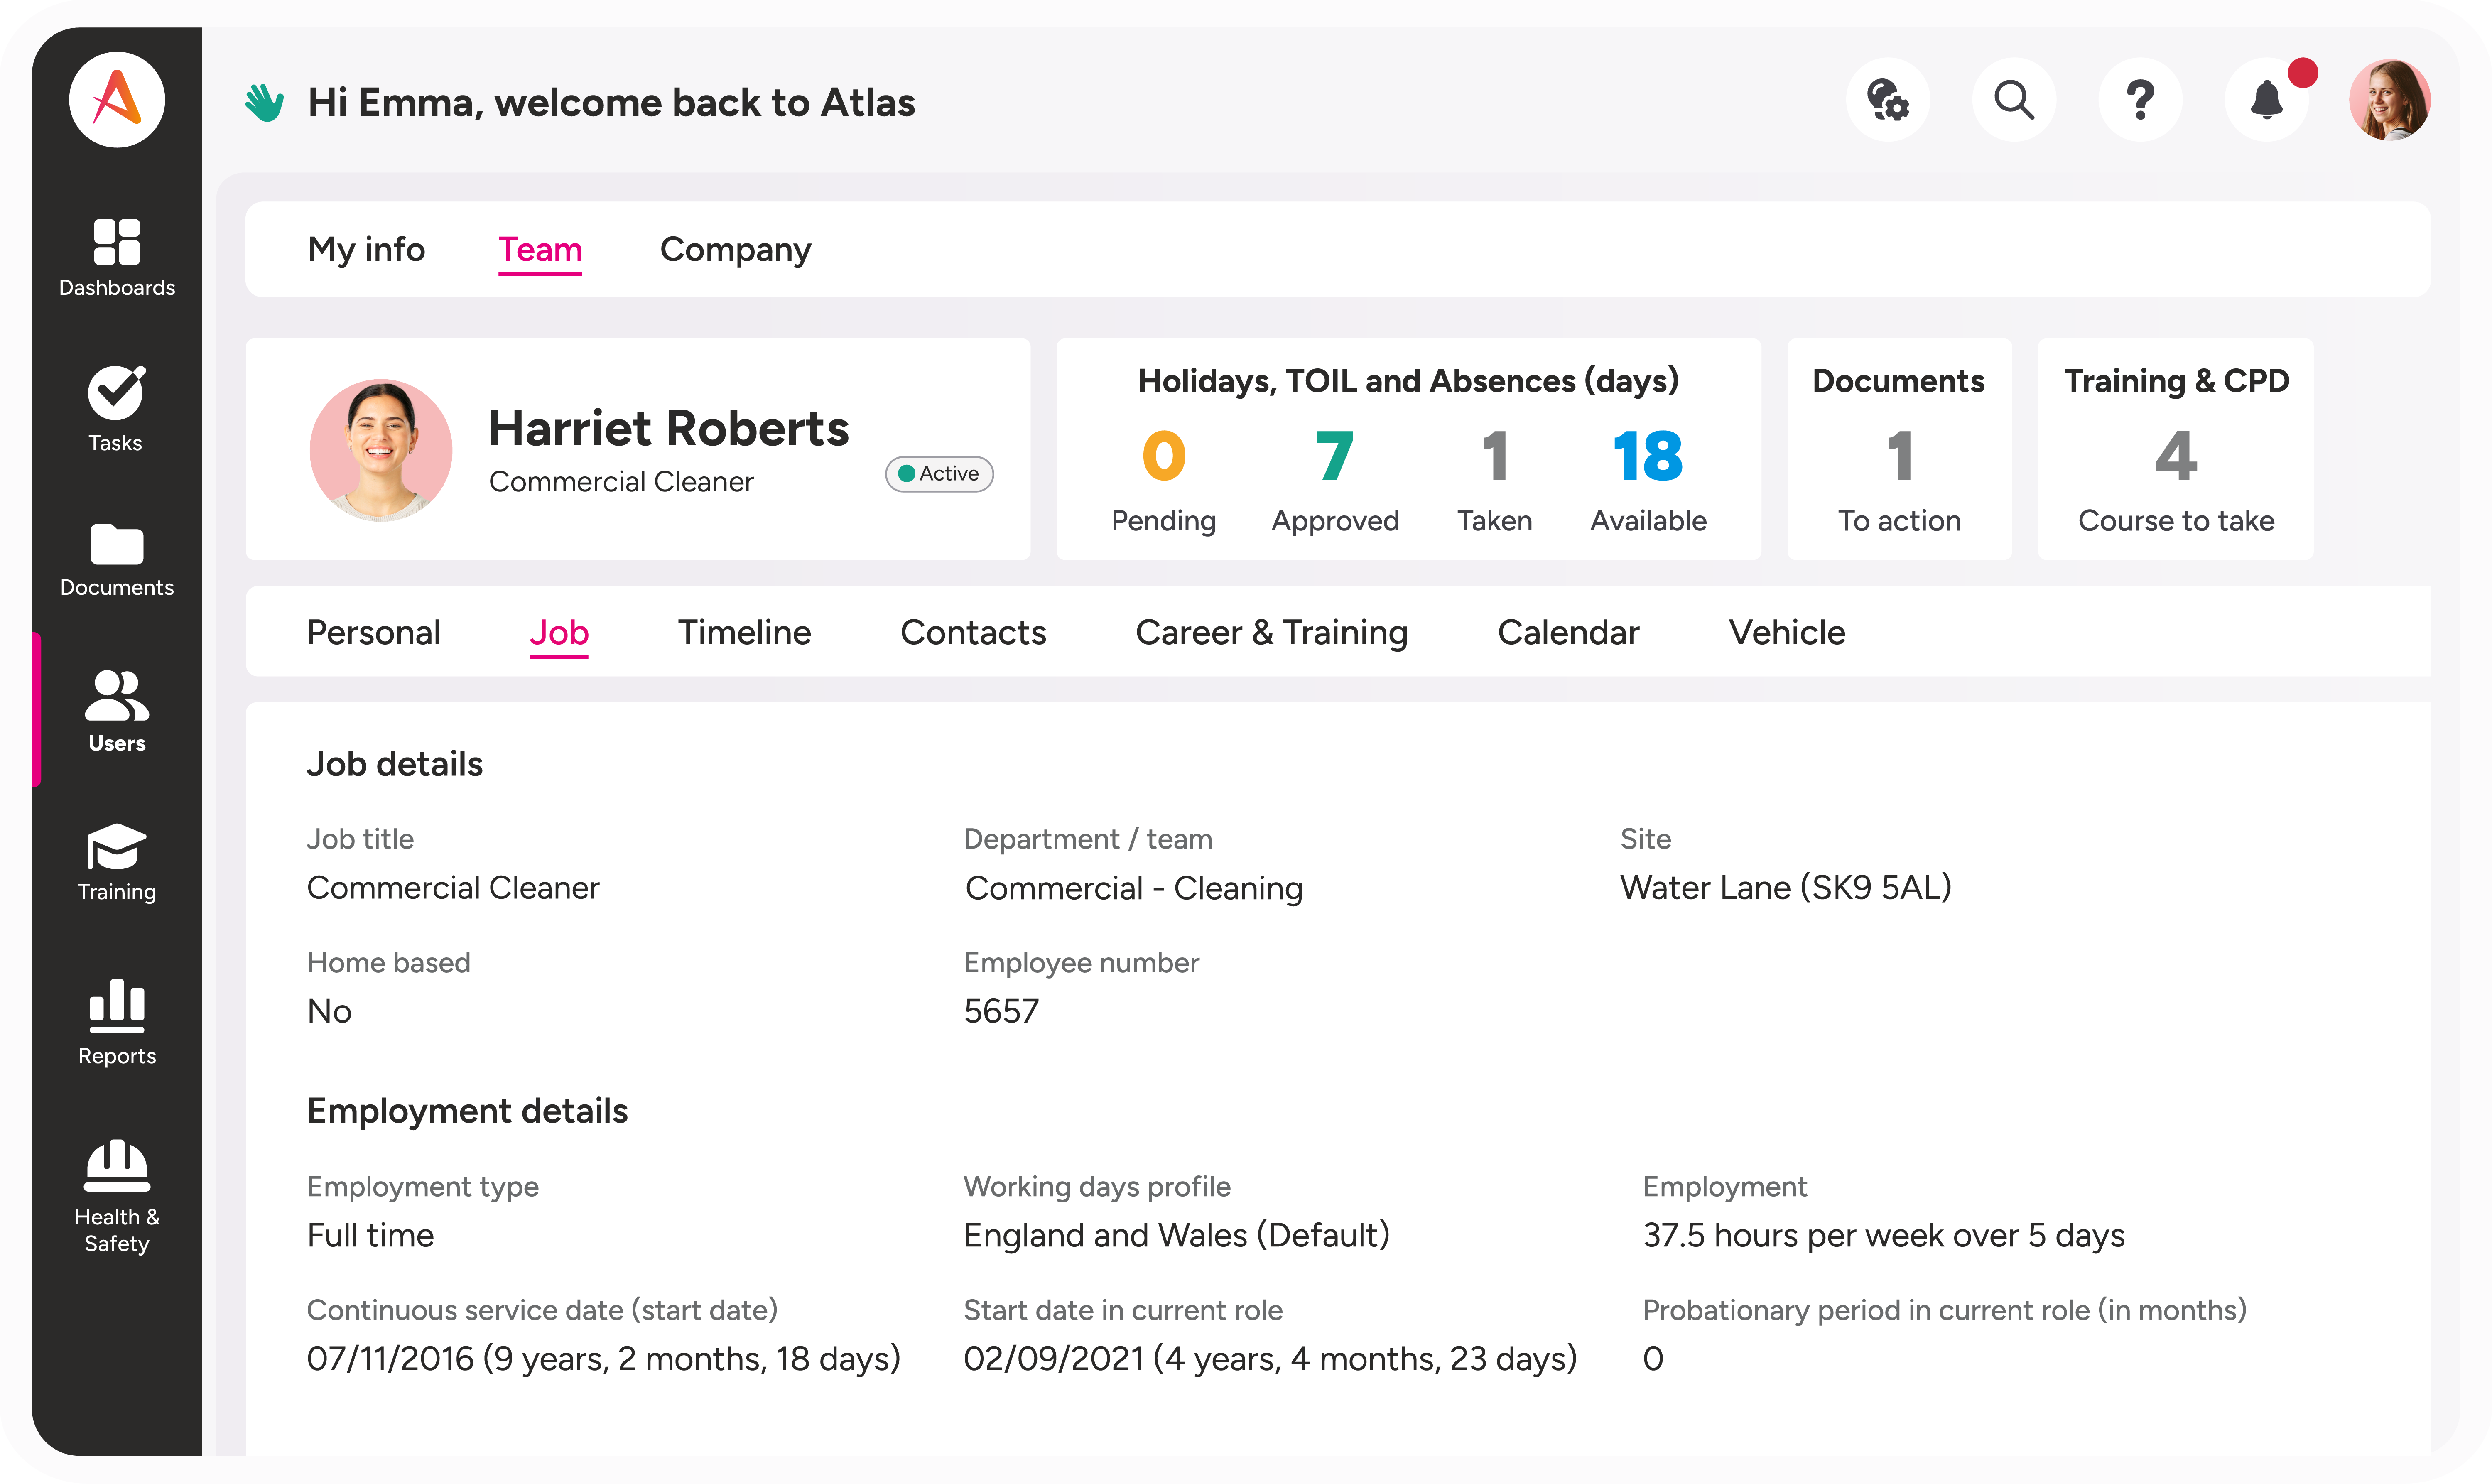Image resolution: width=2492 pixels, height=1484 pixels.
Task: Open the Personal tab
Action: pyautogui.click(x=373, y=632)
